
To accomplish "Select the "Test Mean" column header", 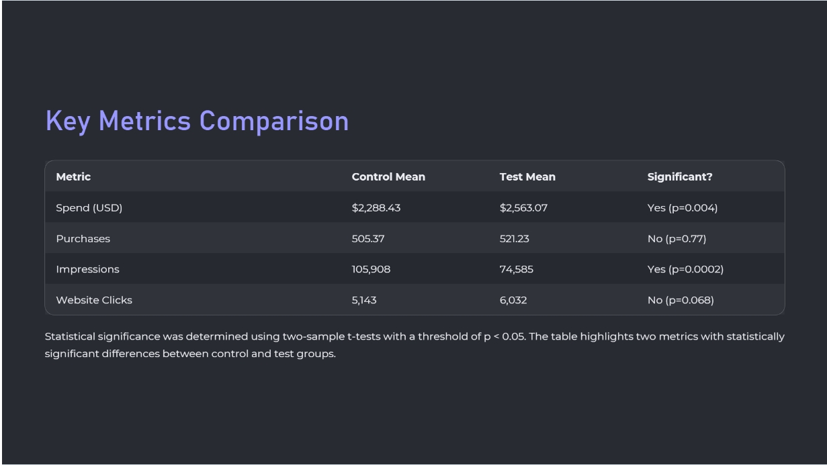I will pos(527,176).
